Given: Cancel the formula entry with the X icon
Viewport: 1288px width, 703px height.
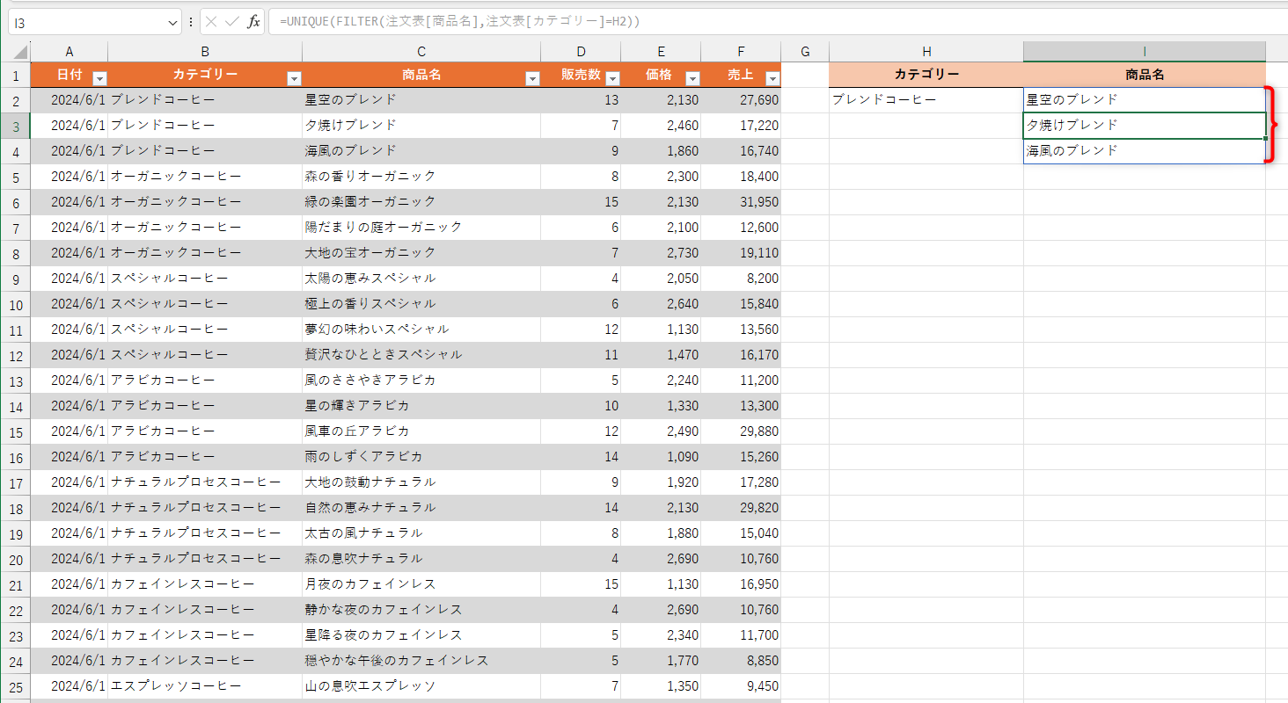Looking at the screenshot, I should [212, 22].
